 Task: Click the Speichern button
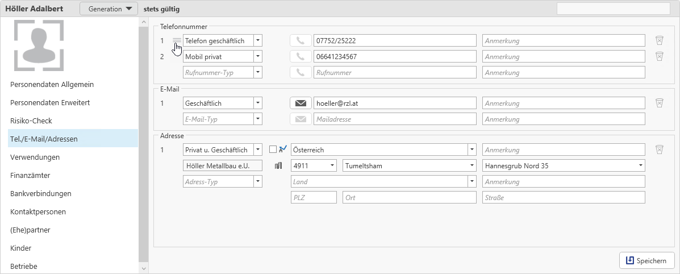(x=646, y=260)
